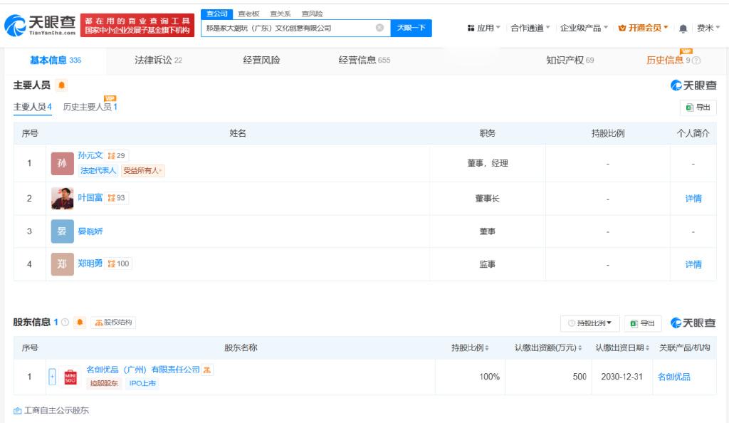Expand the 企业级产品 dropdown menu
Viewport: 729px width, 423px height.
click(584, 28)
